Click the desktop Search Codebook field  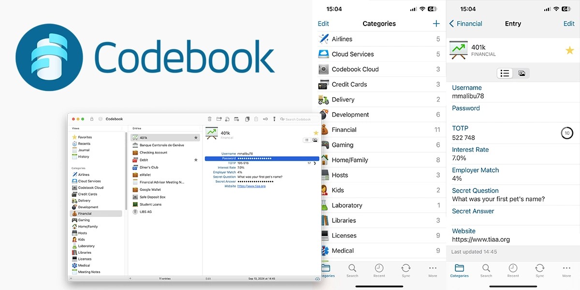click(298, 119)
